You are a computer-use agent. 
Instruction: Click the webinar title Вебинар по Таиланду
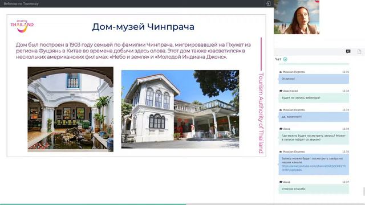pos(21,4)
